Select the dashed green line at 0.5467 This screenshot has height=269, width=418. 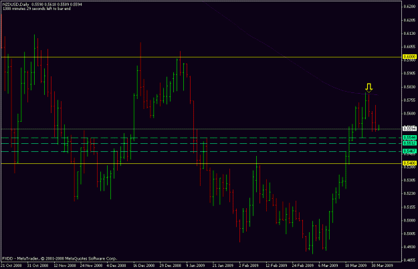click(x=201, y=151)
